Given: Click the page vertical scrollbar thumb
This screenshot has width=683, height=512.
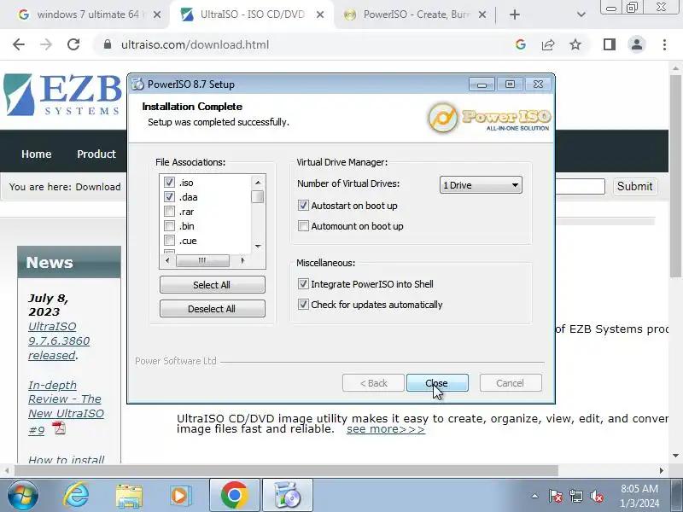Looking at the screenshot, I should pyautogui.click(x=675, y=177).
